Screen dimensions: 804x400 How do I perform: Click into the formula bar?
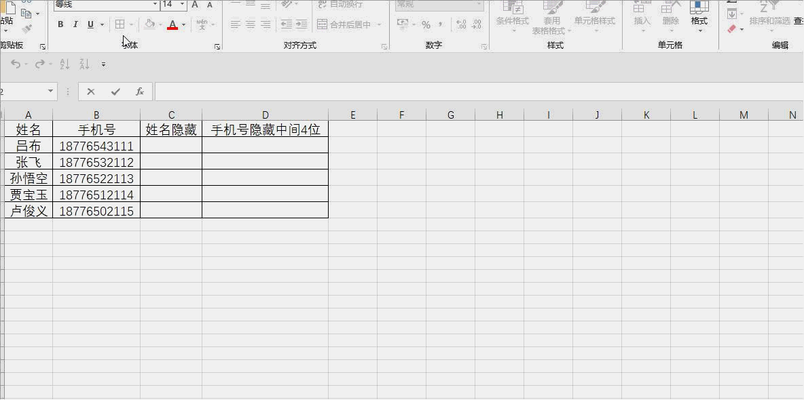[479, 92]
